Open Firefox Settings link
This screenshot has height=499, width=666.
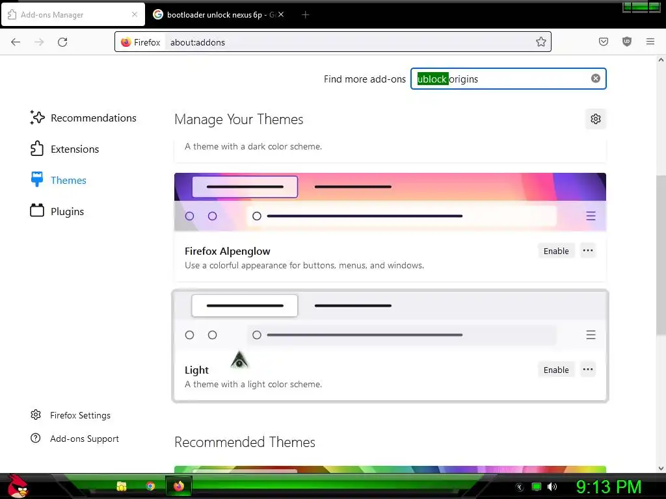(x=70, y=415)
